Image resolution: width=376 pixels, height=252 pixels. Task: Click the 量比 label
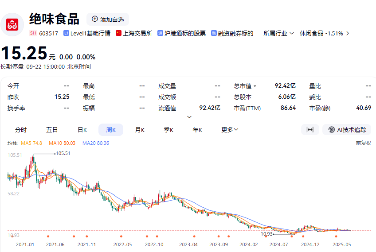(x=315, y=86)
